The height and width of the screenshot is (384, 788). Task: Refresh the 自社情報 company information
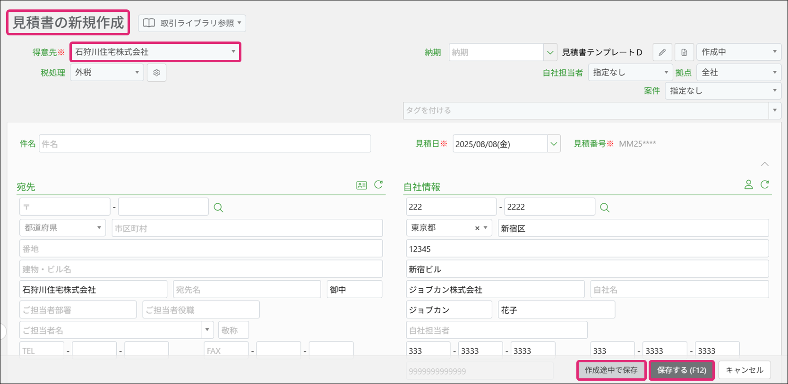coord(765,185)
